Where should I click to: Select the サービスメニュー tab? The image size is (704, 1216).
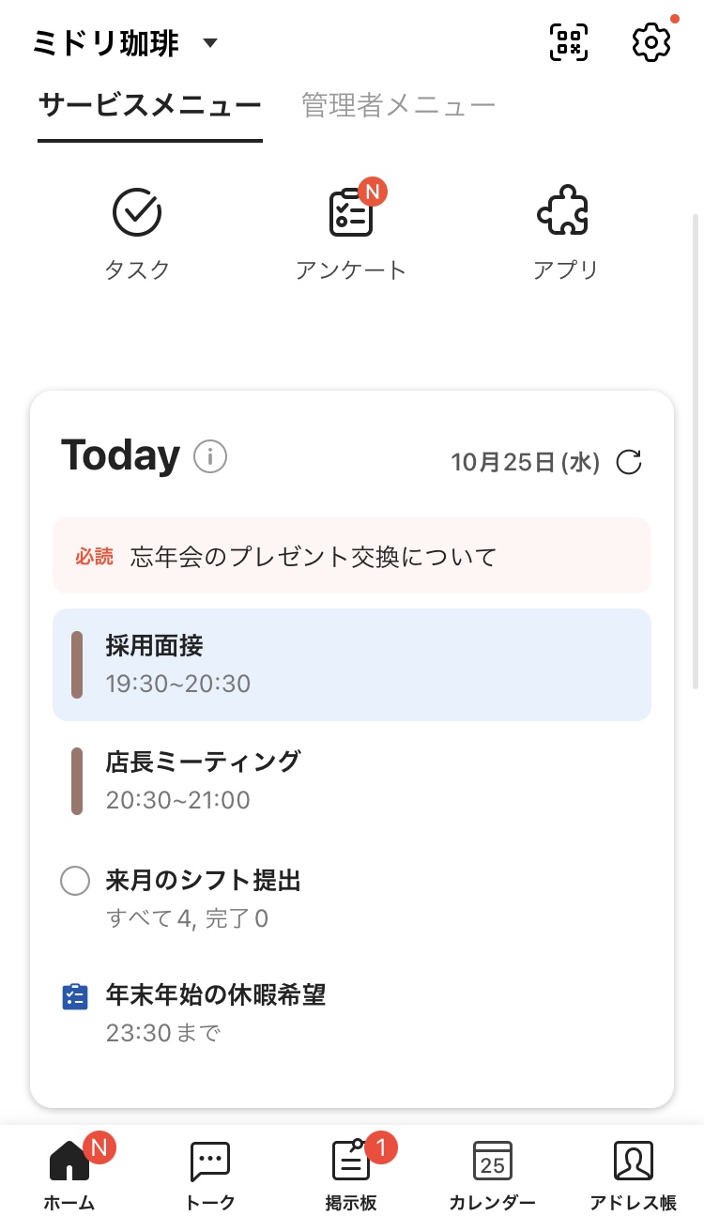[x=150, y=105]
